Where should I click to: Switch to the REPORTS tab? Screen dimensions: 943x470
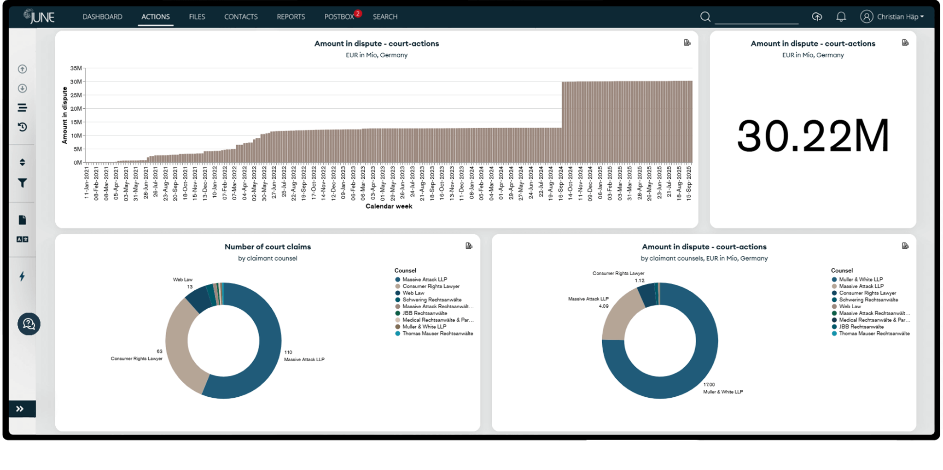click(291, 17)
